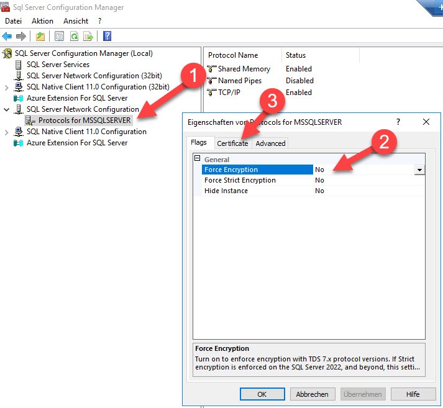Click the properties toolbar icon
This screenshot has height=408, width=443.
60,37
